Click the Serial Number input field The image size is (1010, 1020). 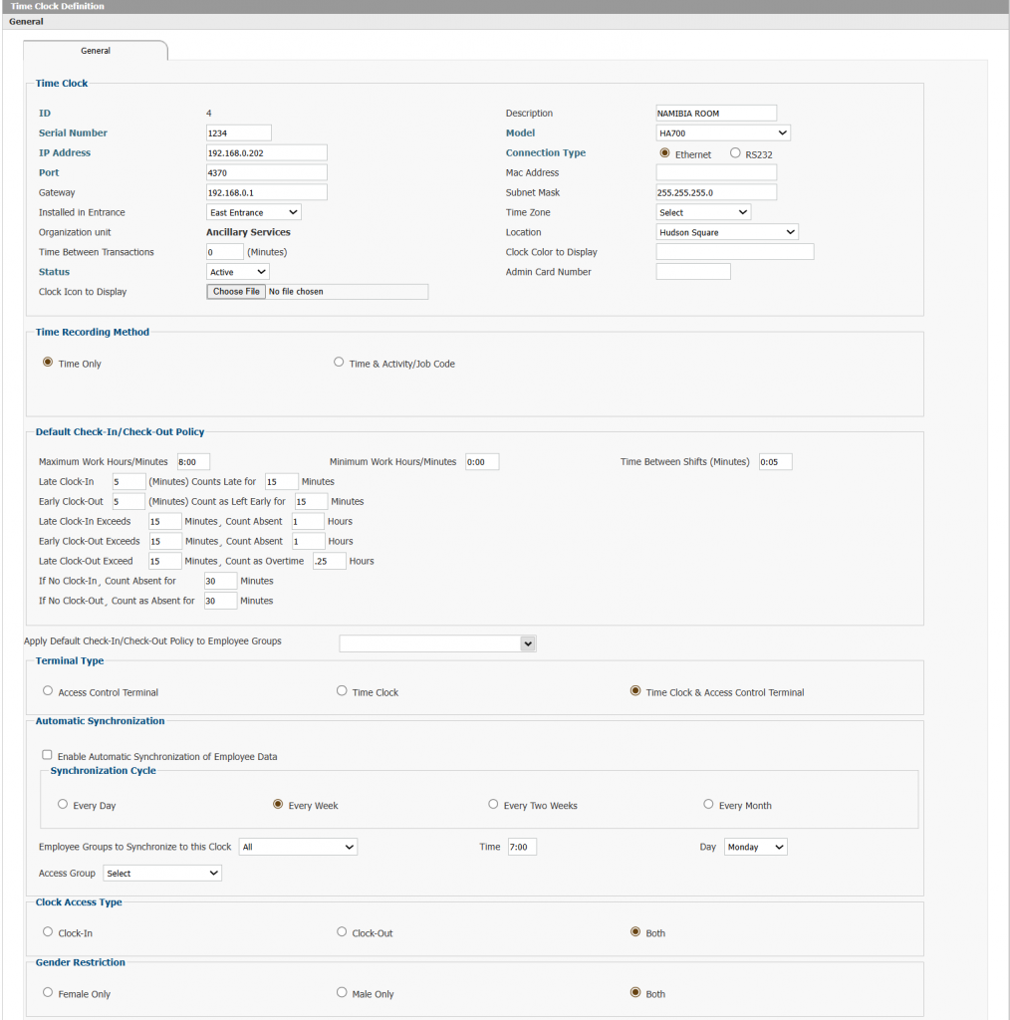coord(239,132)
